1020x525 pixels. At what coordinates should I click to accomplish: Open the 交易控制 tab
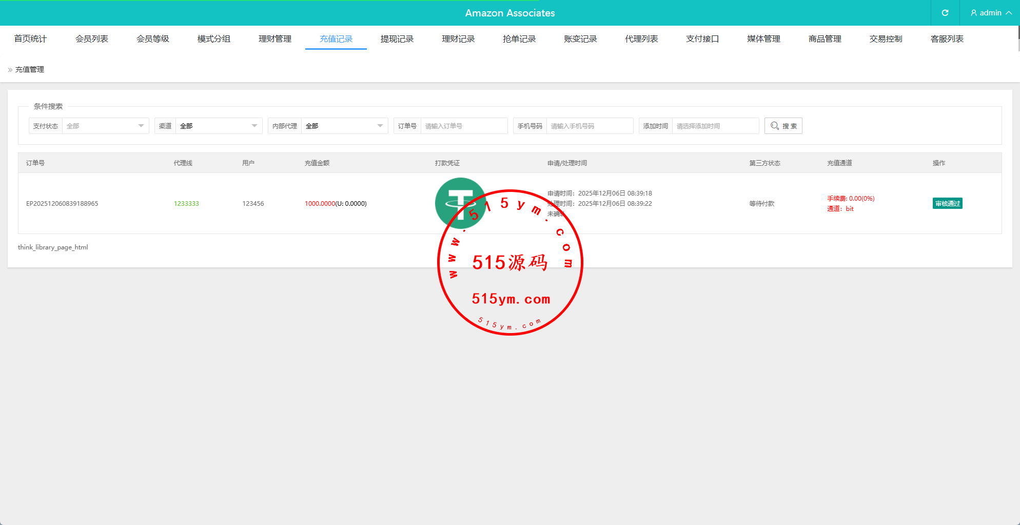(886, 39)
